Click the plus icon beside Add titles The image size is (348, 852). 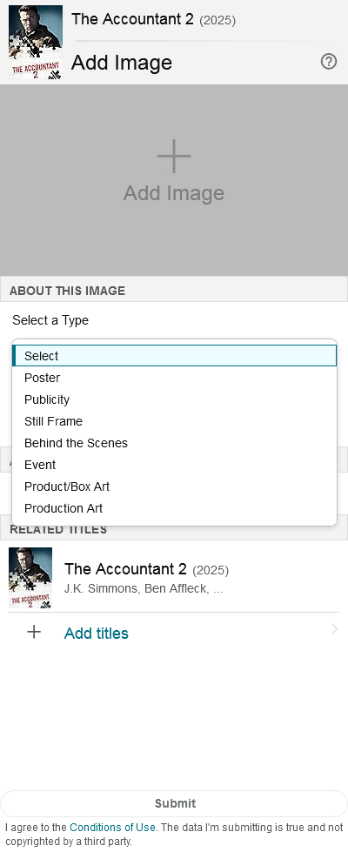(34, 632)
